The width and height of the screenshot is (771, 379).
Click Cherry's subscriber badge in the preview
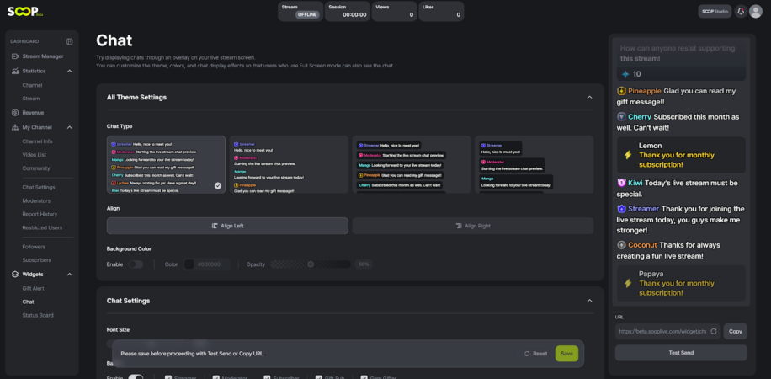[621, 117]
